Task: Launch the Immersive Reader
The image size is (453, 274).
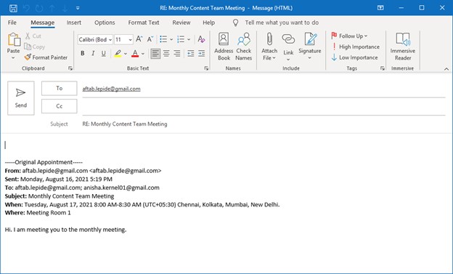Action: (x=403, y=47)
